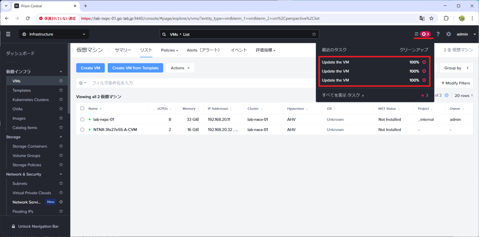
Task: Favorite Images with its star icon
Action: point(61,118)
